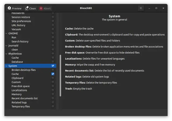
Task: Select the URL history item
Action: pyautogui.click(x=19, y=25)
